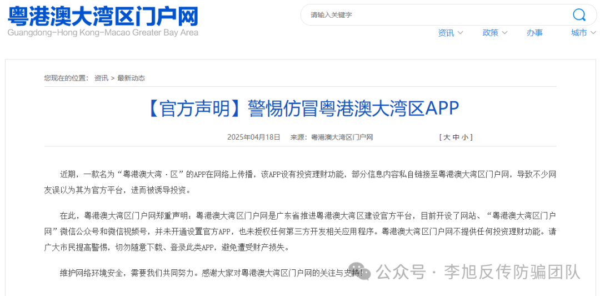The image size is (600, 296).
Task: Open the 政策 navigation menu
Action: tap(490, 33)
